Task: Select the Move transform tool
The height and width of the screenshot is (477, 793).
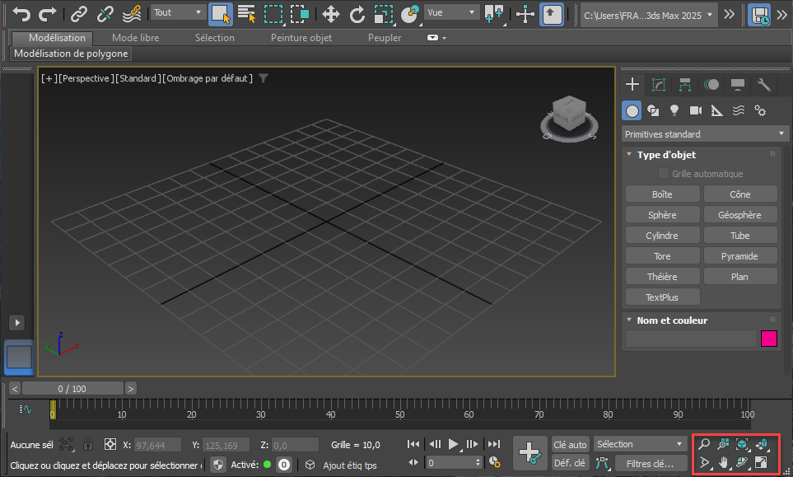Action: pos(330,14)
